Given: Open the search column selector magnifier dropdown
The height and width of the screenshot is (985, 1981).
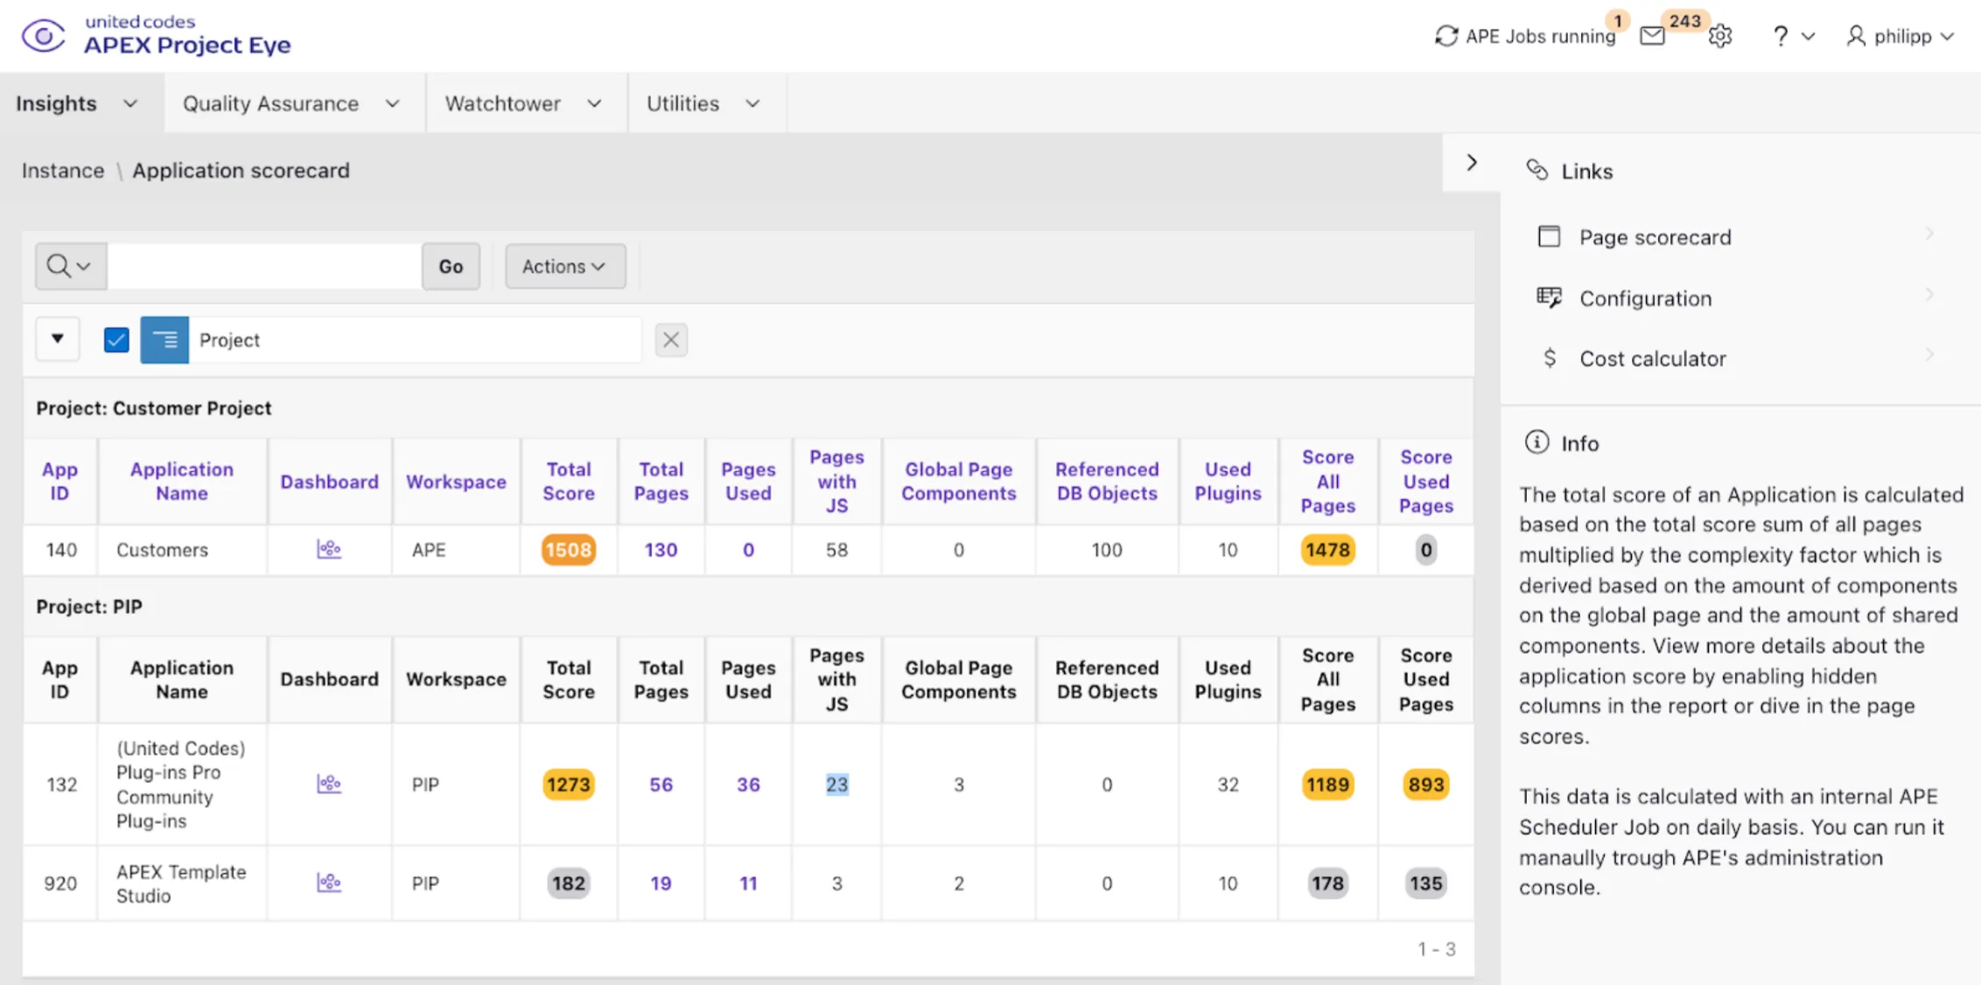Looking at the screenshot, I should 69,266.
